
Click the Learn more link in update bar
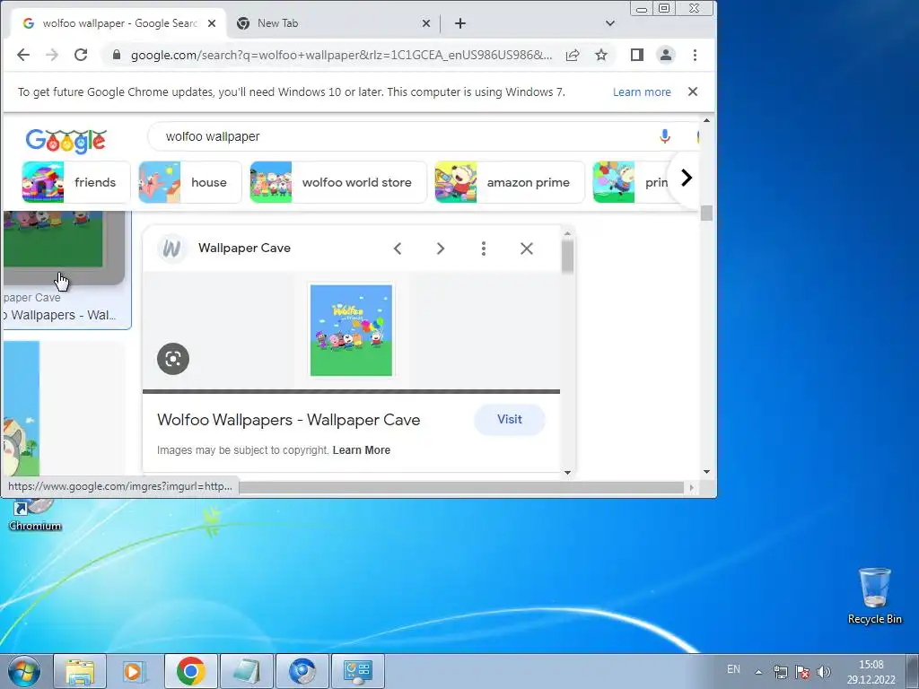[x=642, y=92]
